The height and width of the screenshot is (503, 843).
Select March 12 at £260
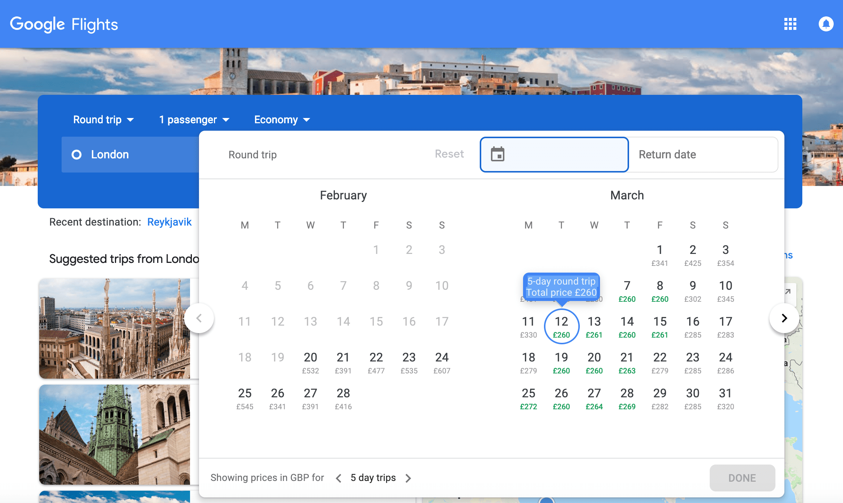click(x=561, y=326)
